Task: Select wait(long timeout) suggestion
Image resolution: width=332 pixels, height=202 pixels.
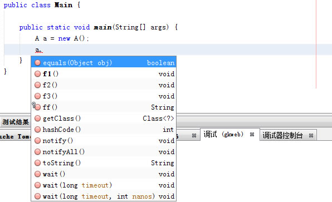Action: coord(104,185)
